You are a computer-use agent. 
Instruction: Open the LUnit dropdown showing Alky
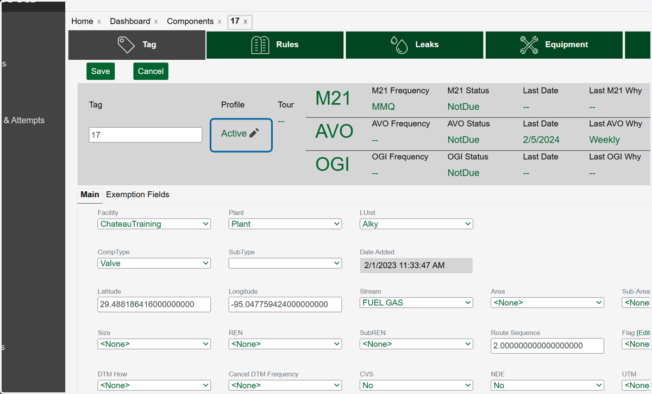tap(416, 224)
